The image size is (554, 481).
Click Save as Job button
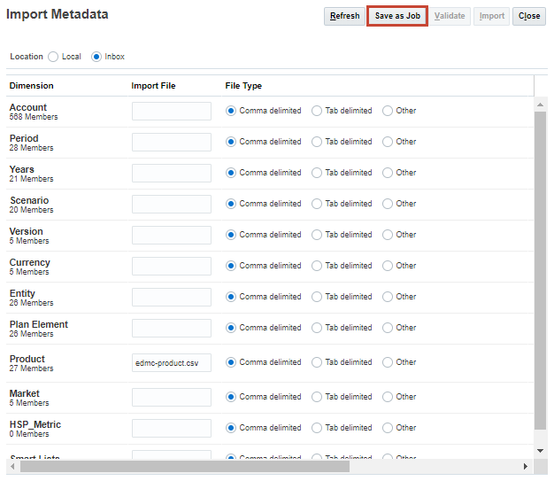point(397,16)
